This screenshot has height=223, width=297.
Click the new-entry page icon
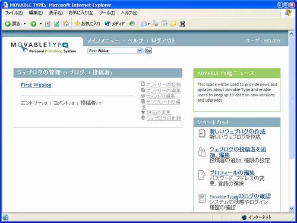click(x=143, y=84)
